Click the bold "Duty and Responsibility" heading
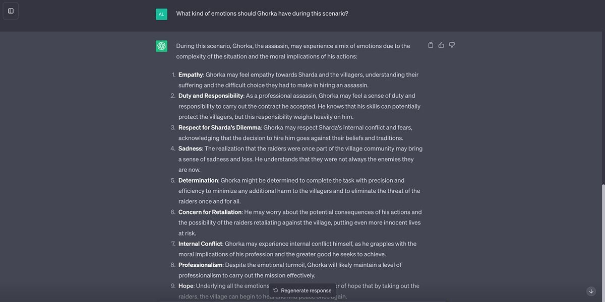 tap(211, 96)
